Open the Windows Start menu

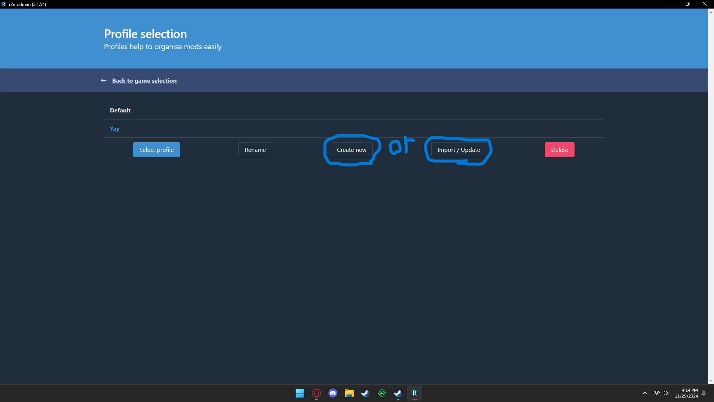(300, 393)
